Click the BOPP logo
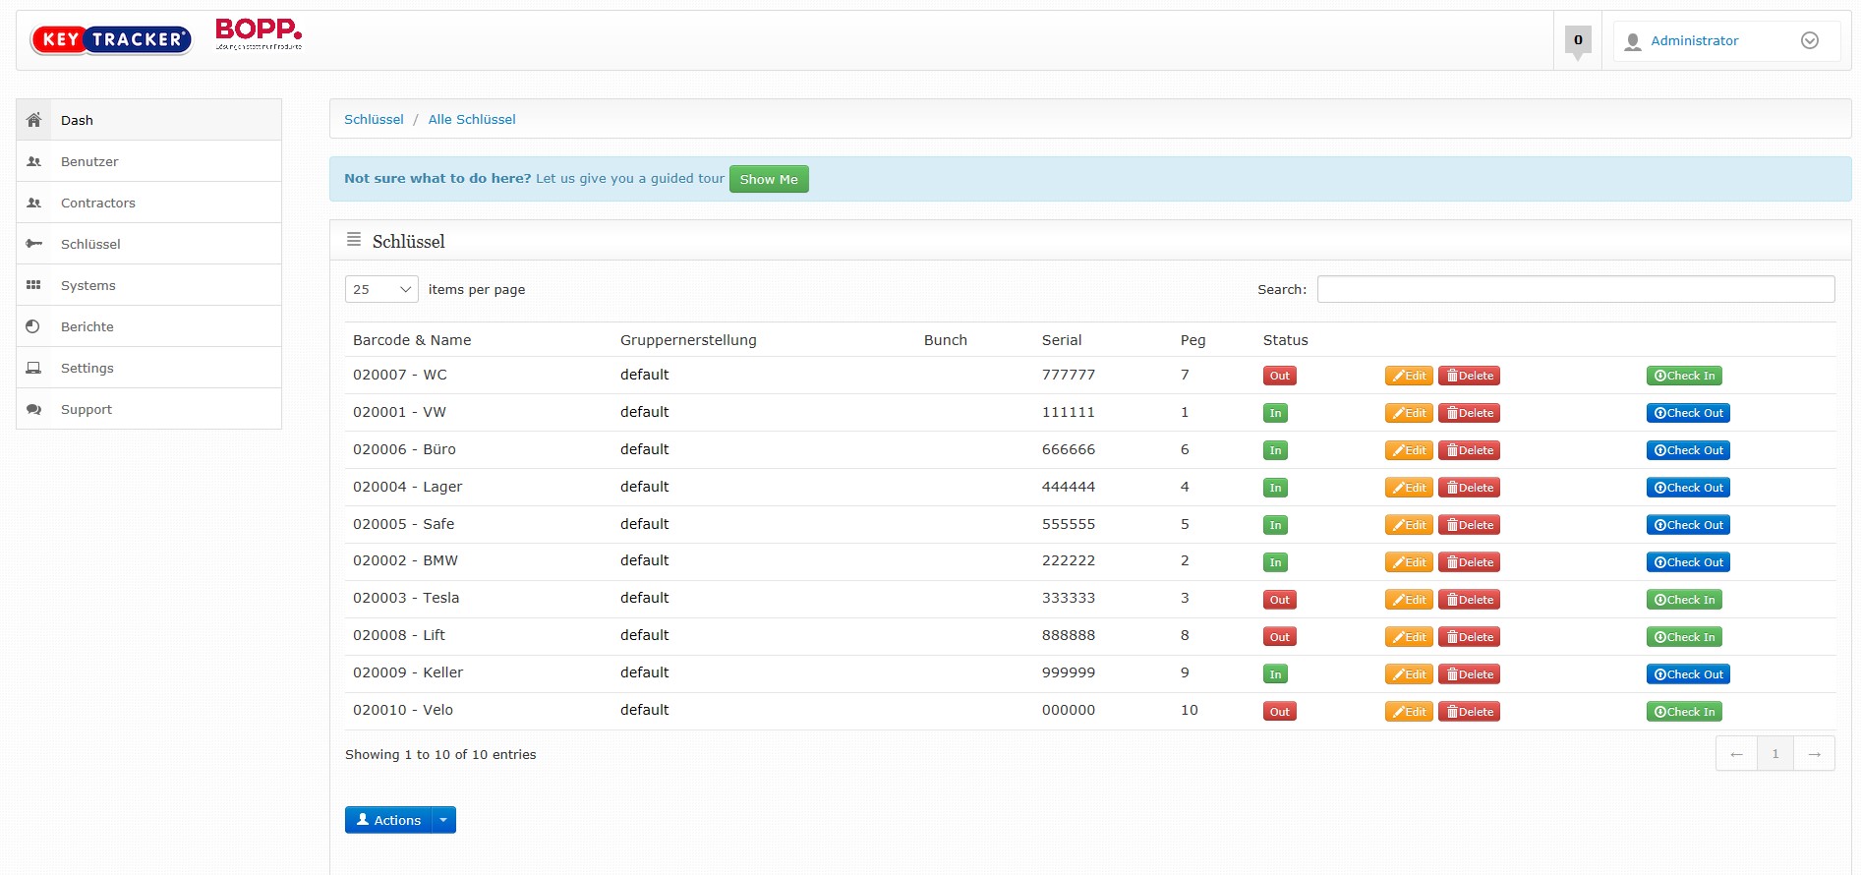 pyautogui.click(x=259, y=33)
